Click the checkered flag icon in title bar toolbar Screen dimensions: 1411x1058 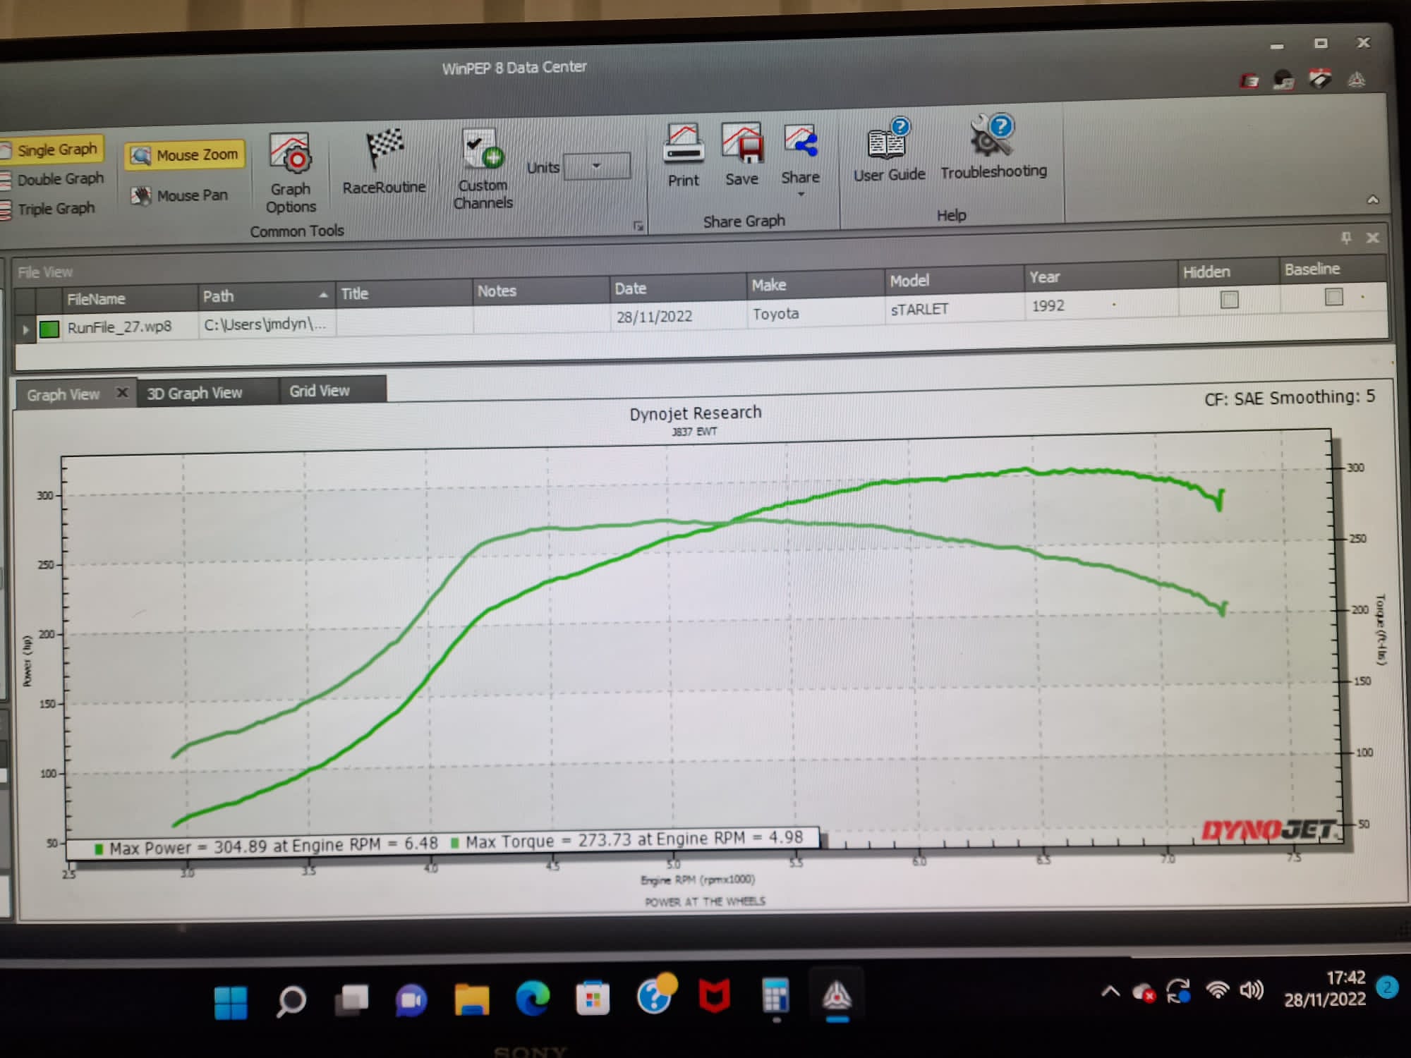coord(1320,78)
